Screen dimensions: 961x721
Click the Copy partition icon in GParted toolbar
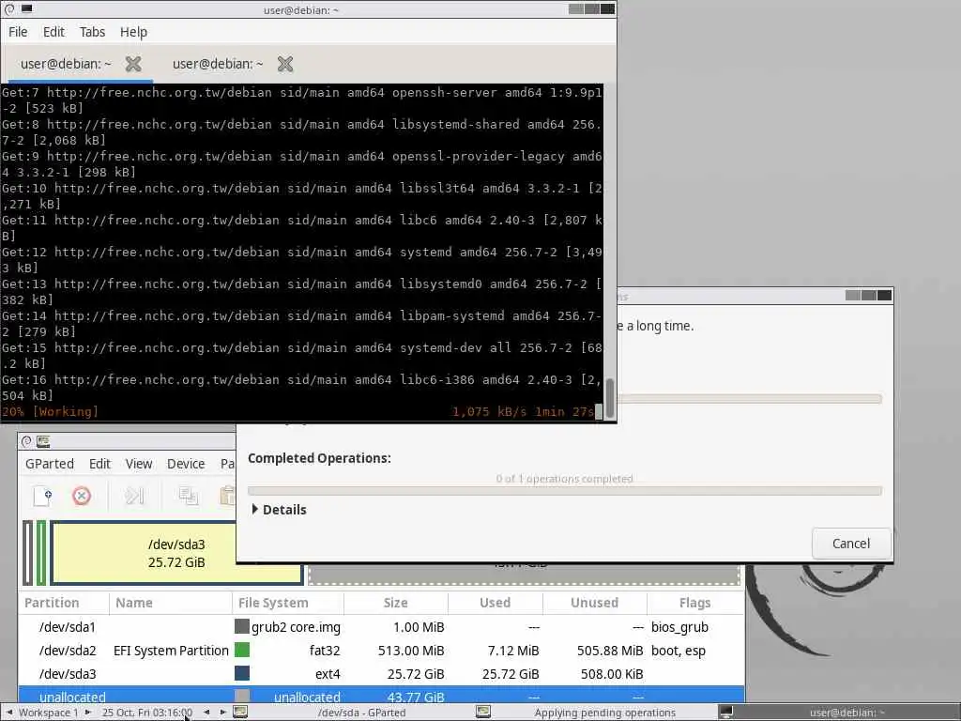[188, 496]
